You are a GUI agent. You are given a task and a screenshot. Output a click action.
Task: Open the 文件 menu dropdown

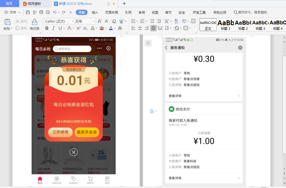click(x=12, y=12)
